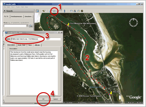The height and width of the screenshot is (107, 146).
Task: Click the Email envelope icon
Action: 71,11
